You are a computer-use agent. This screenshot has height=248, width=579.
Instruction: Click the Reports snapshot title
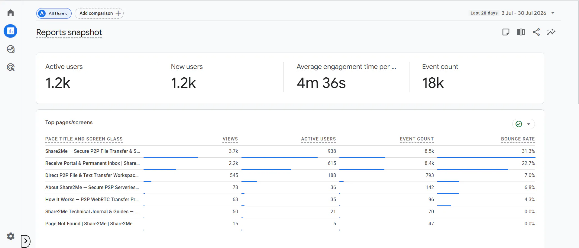(x=69, y=32)
